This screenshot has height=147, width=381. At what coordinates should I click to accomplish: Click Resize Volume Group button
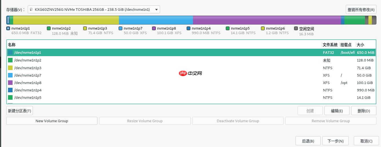click(x=145, y=121)
